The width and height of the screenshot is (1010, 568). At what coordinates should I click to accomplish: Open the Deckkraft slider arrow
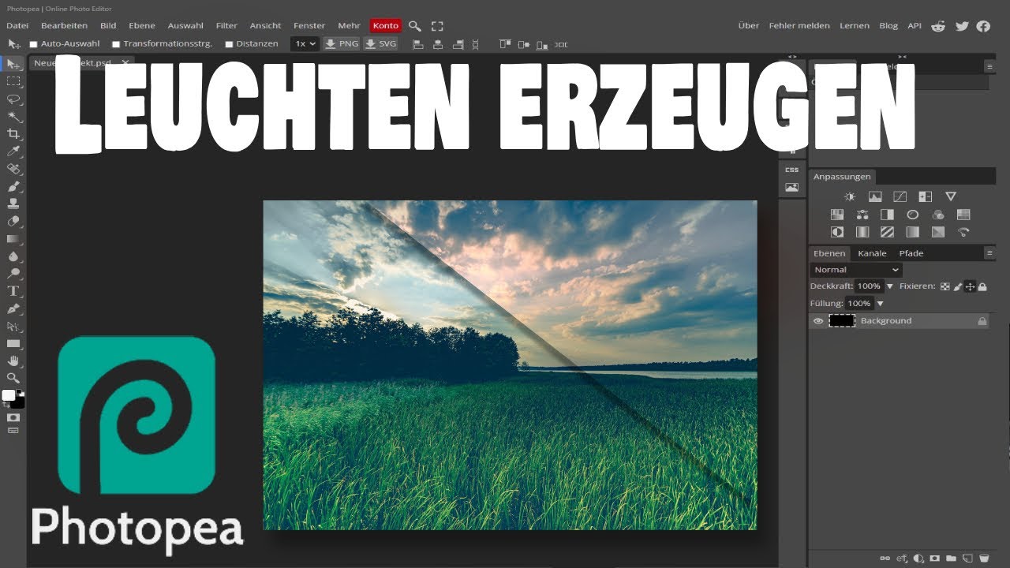(x=890, y=286)
